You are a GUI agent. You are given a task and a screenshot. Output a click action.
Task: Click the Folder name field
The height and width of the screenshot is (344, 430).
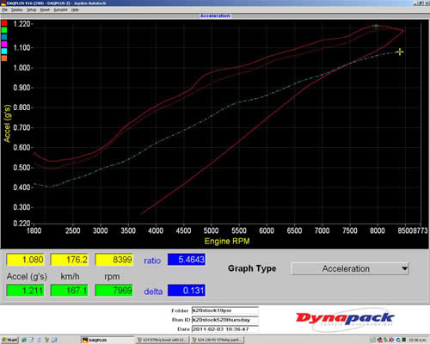[225, 310]
